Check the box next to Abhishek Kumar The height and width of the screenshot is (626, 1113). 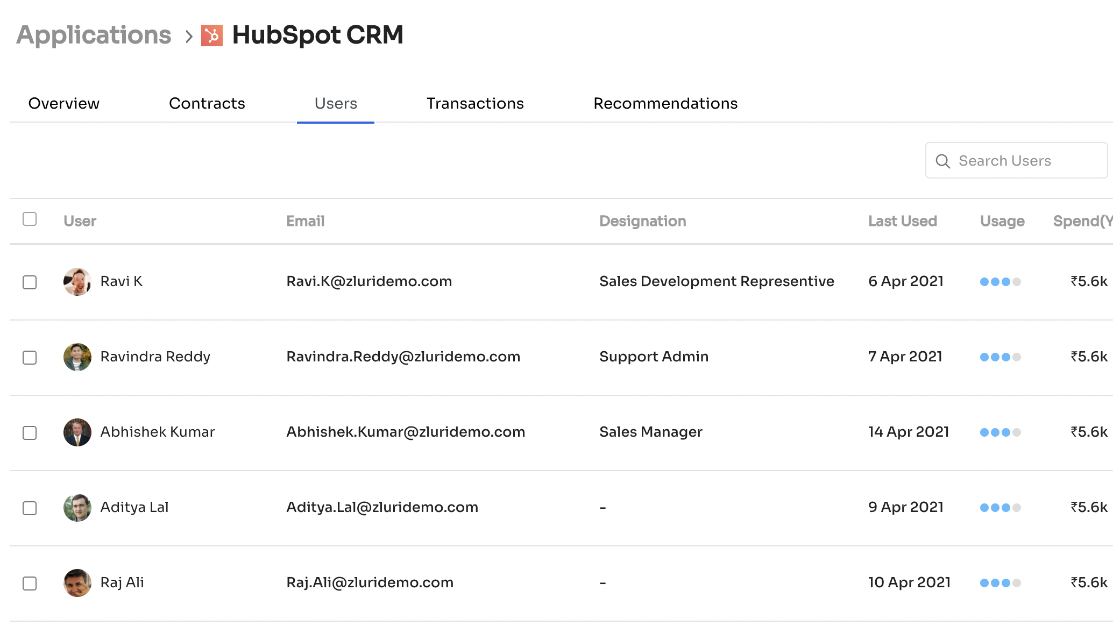[30, 433]
